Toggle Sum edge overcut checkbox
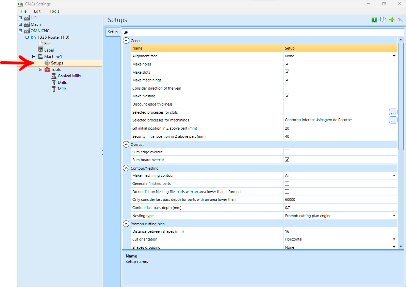The image size is (406, 287). [287, 152]
